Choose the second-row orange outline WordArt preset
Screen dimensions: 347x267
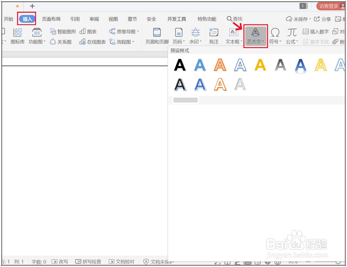(x=220, y=85)
